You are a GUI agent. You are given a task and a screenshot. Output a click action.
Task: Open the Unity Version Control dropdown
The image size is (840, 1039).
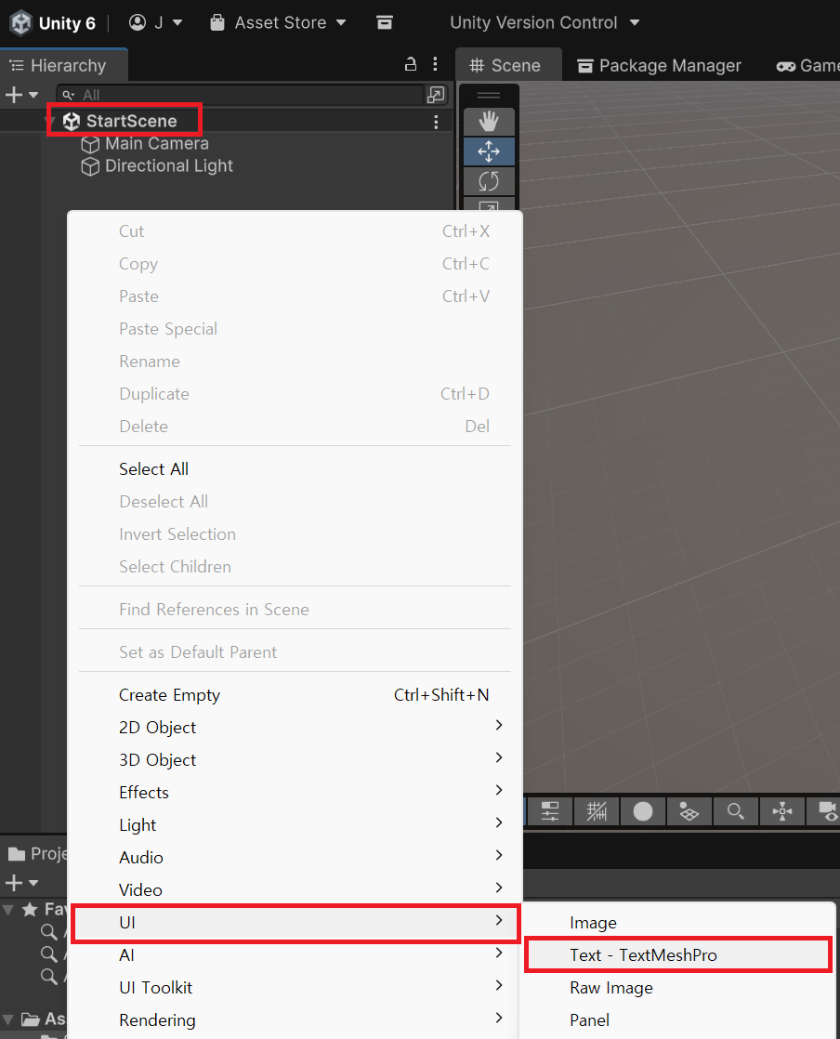tap(545, 22)
